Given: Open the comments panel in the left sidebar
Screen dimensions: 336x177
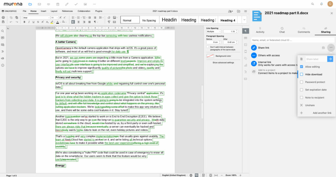Looking at the screenshot, I should point(3,38).
